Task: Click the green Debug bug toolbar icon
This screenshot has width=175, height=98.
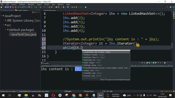Action: (x=32, y=7)
